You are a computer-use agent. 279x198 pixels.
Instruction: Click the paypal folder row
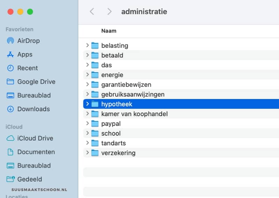click(x=111, y=123)
